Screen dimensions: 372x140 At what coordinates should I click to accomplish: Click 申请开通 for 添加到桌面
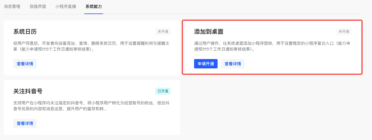tap(206, 64)
